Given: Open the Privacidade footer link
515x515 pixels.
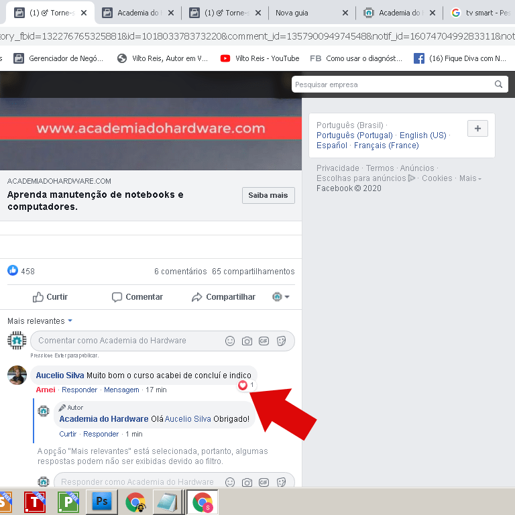Looking at the screenshot, I should coord(338,168).
